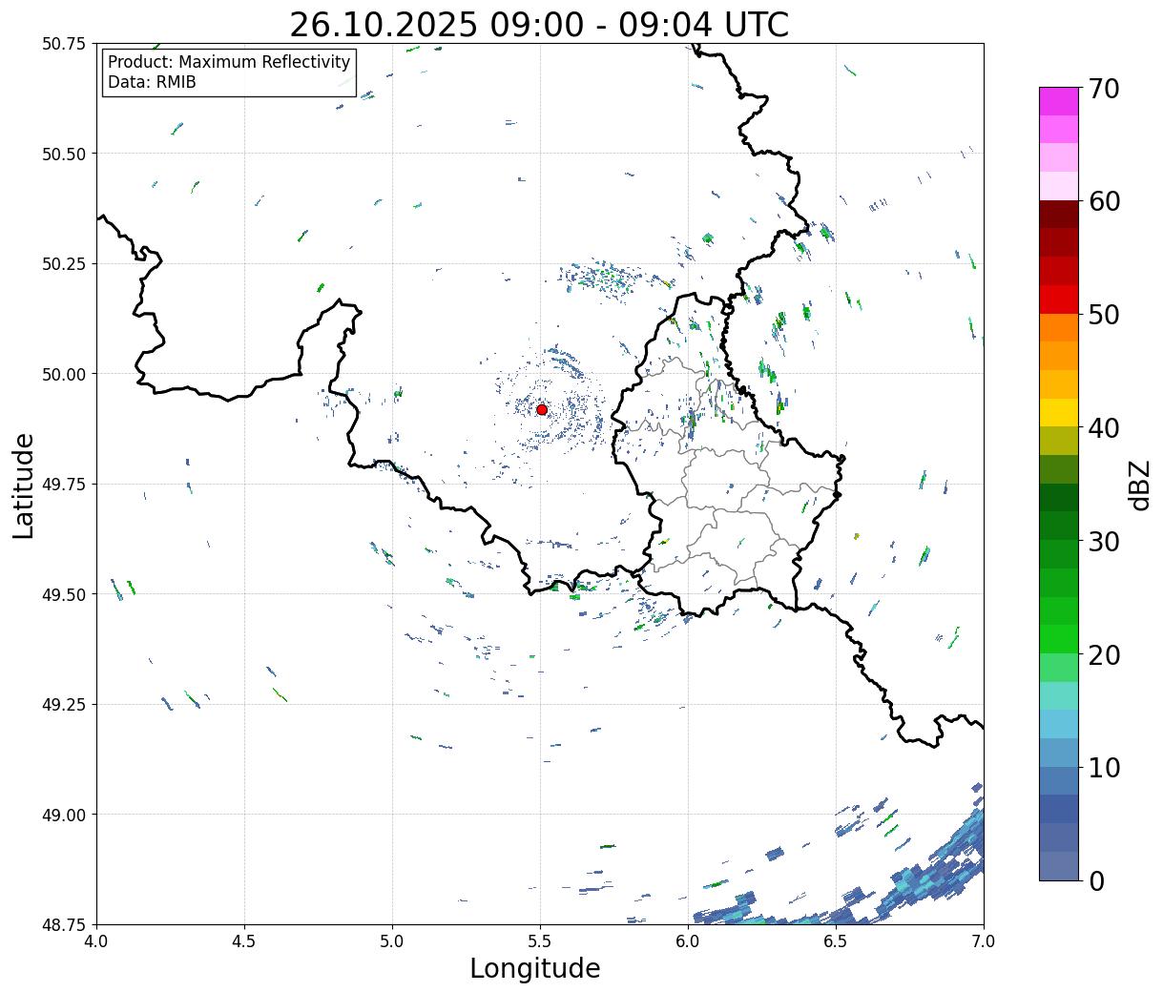Click latitude tick label 48.75
Image resolution: width=1163 pixels, height=992 pixels.
click(63, 924)
